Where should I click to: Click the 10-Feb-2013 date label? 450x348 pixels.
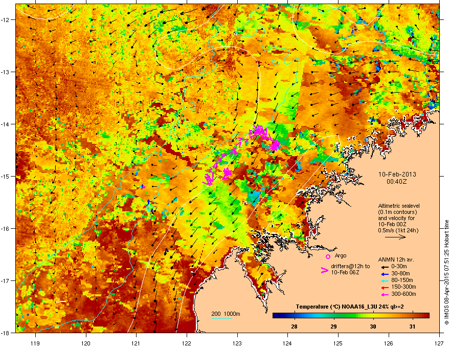pos(397,175)
